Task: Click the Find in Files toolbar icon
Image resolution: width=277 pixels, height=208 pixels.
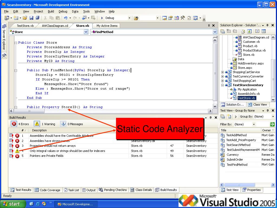Action: point(136,18)
